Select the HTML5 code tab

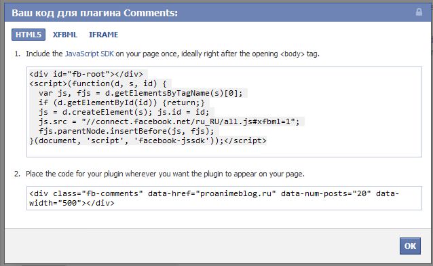(29, 35)
